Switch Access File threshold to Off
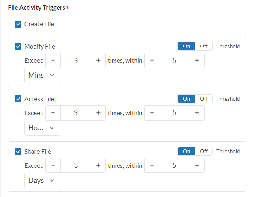The height and width of the screenshot is (197, 280). (204, 99)
